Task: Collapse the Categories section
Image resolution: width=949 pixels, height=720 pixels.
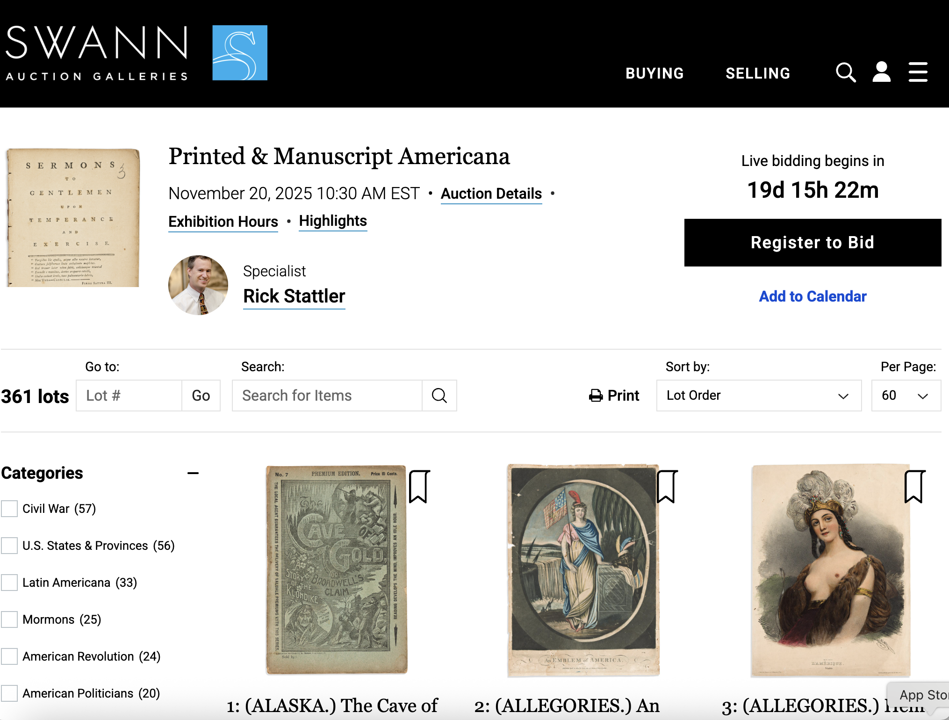Action: [x=193, y=473]
